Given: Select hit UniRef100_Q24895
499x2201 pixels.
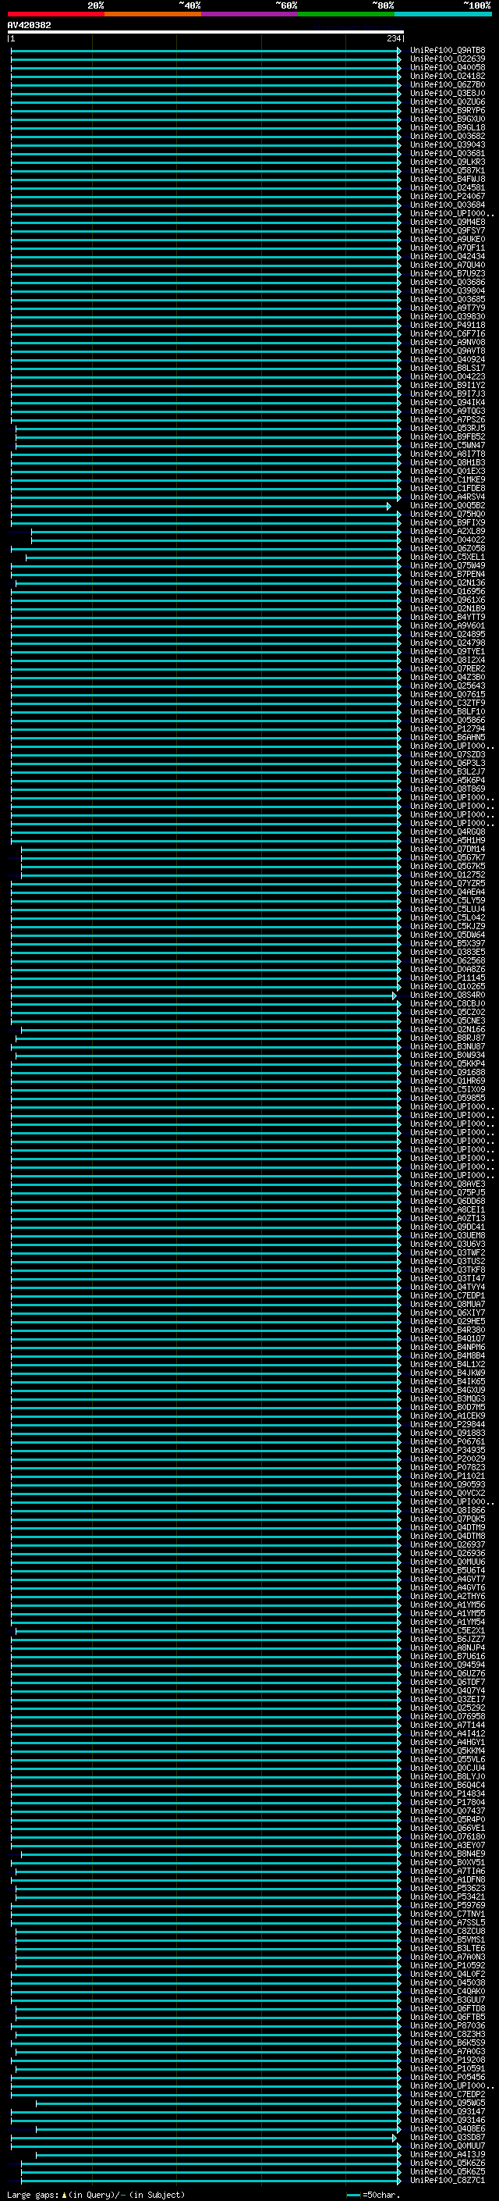Looking at the screenshot, I should point(448,634).
